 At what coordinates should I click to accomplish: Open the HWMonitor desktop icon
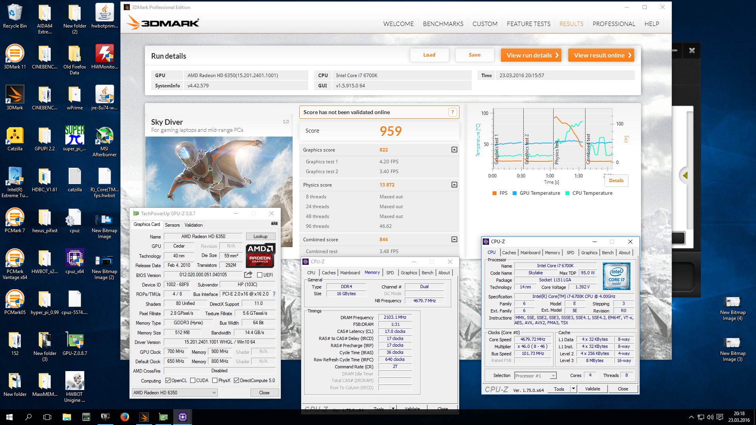point(104,57)
